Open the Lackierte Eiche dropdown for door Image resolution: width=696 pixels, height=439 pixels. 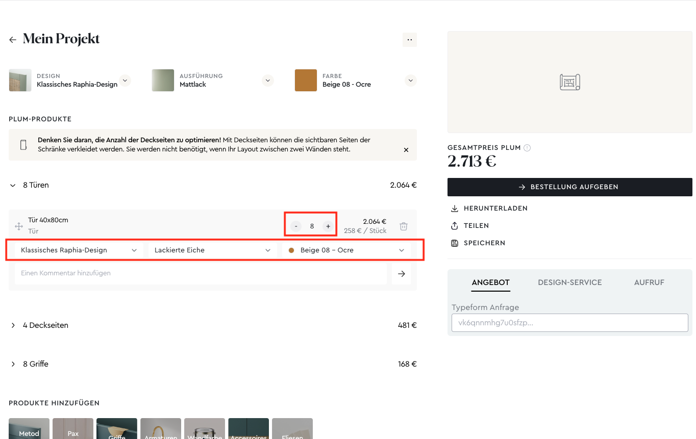(x=212, y=250)
